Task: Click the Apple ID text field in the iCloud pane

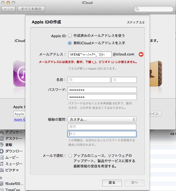Action: coord(19,114)
